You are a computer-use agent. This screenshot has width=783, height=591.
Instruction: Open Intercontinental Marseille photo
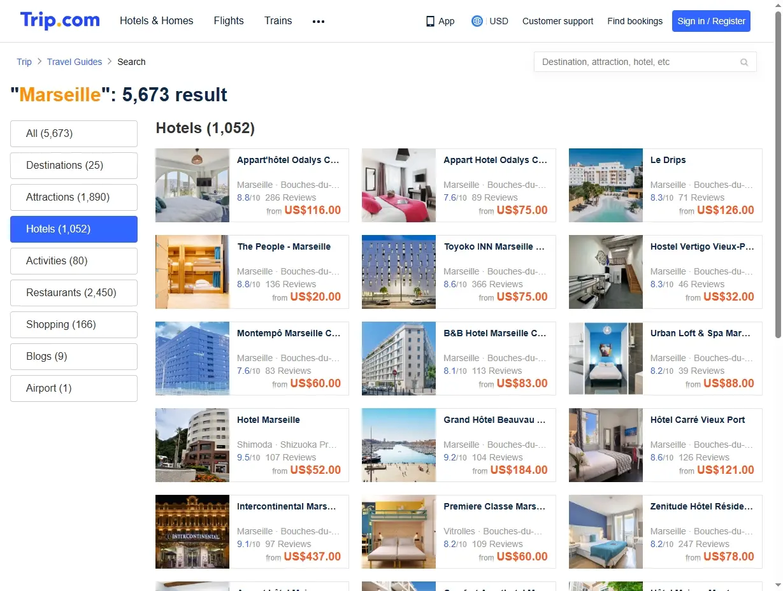192,532
